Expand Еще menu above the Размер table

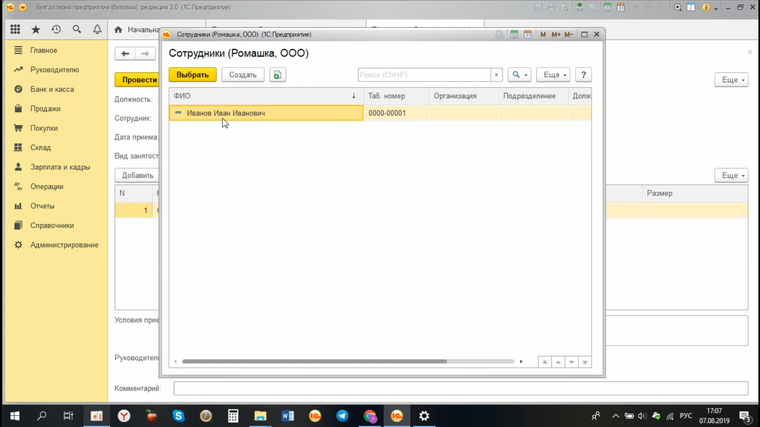click(x=731, y=175)
